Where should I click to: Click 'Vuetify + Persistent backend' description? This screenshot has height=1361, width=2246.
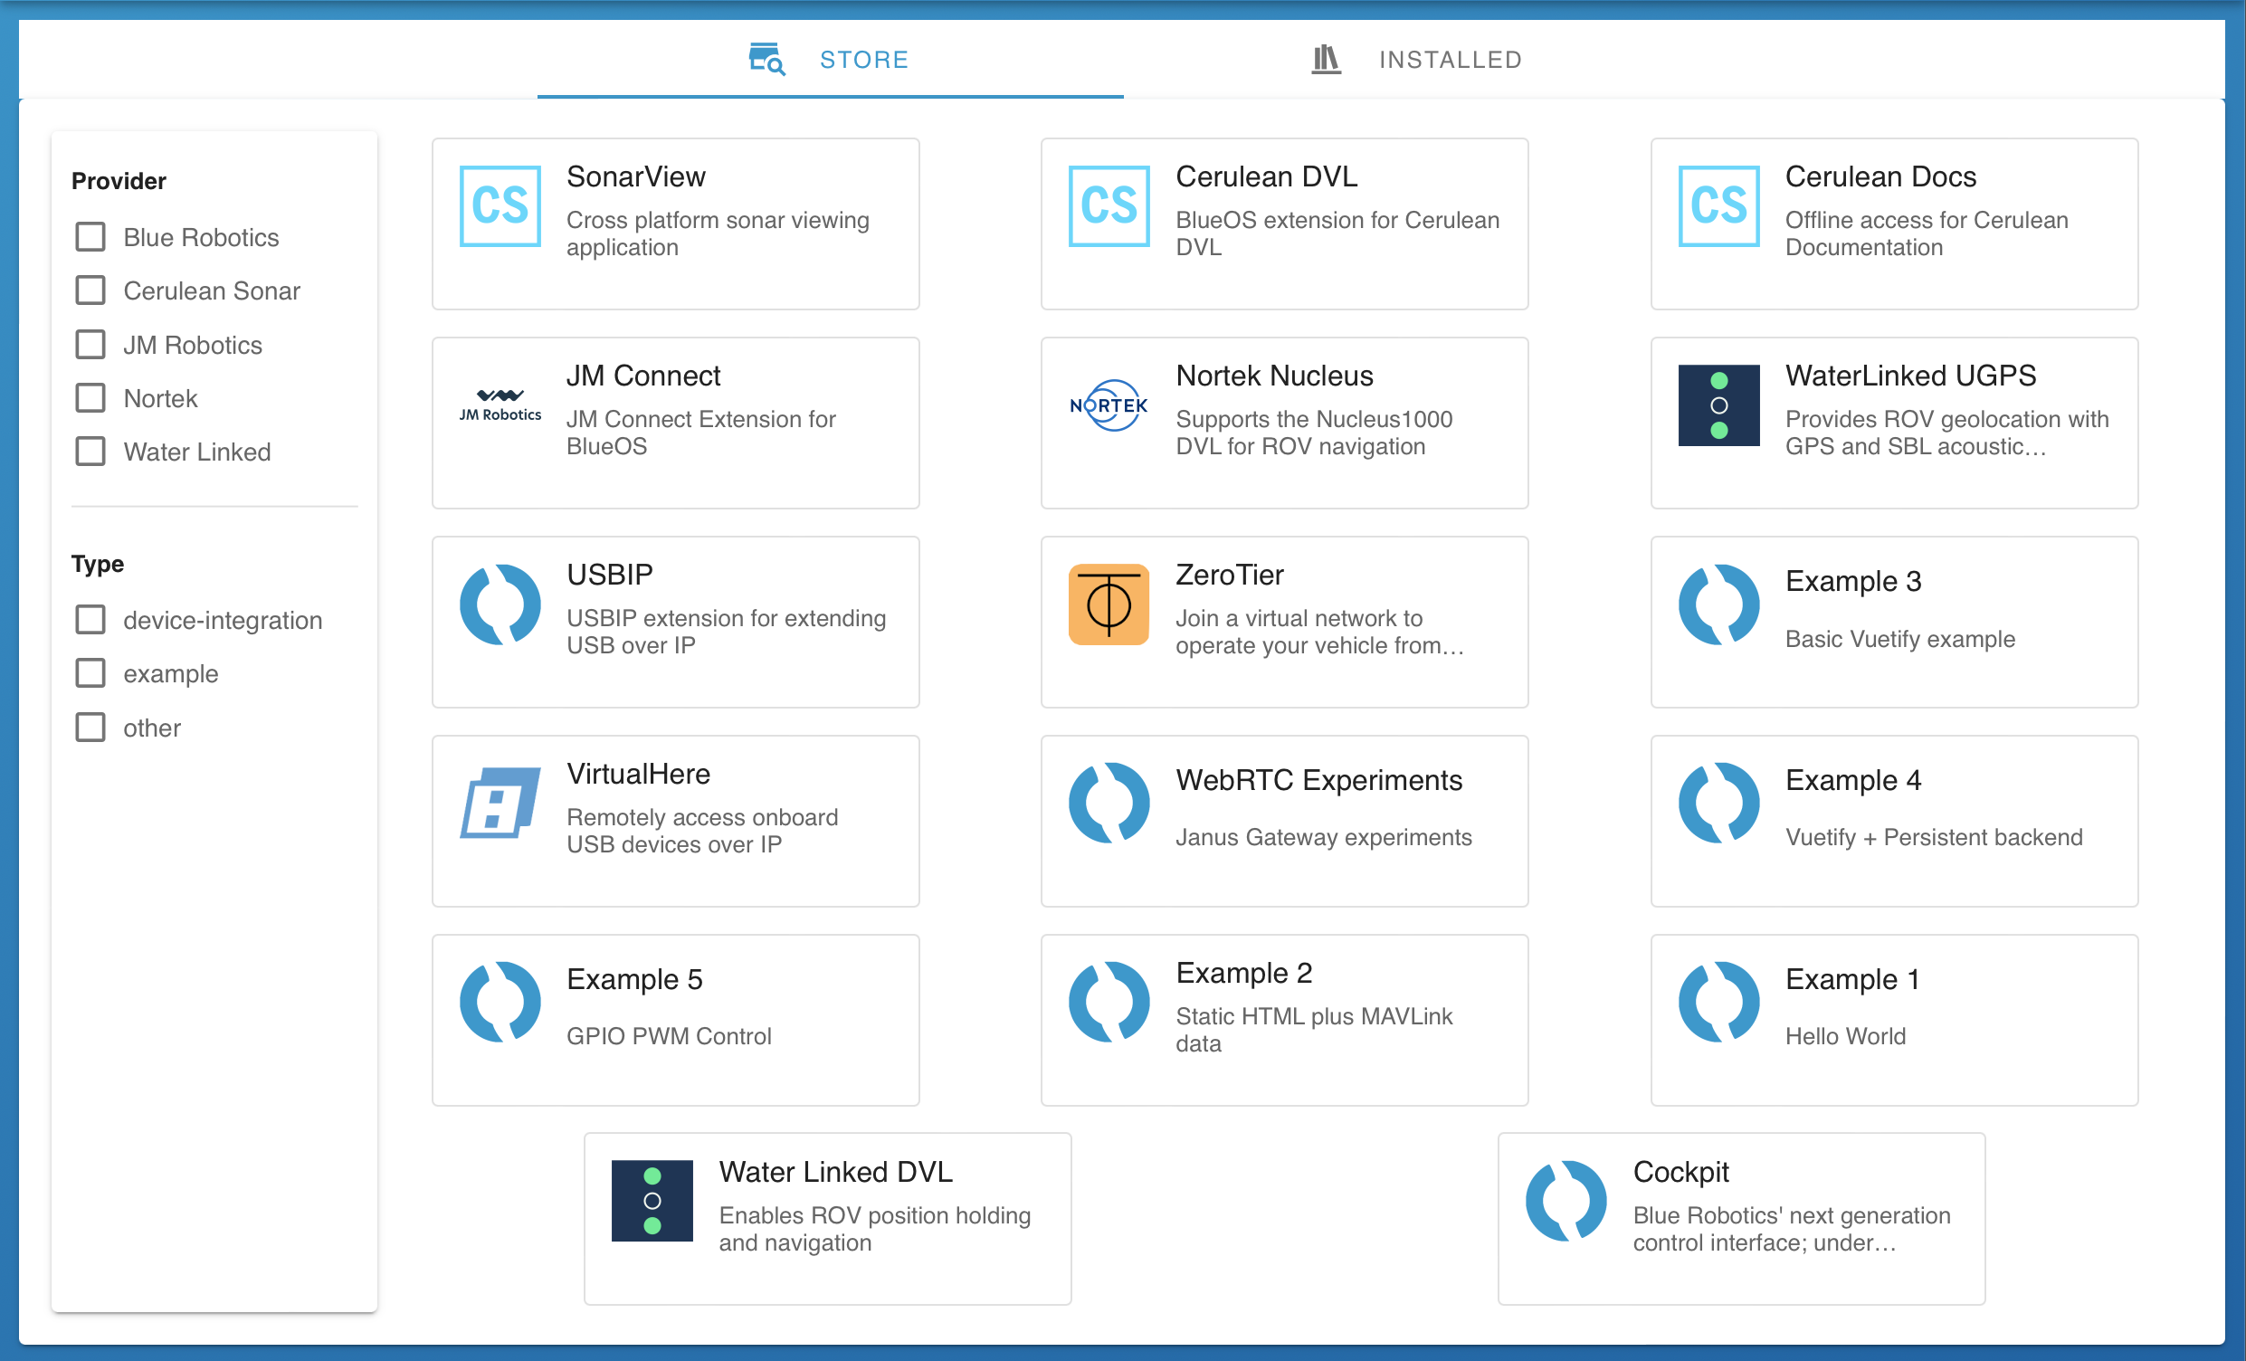pos(1933,837)
